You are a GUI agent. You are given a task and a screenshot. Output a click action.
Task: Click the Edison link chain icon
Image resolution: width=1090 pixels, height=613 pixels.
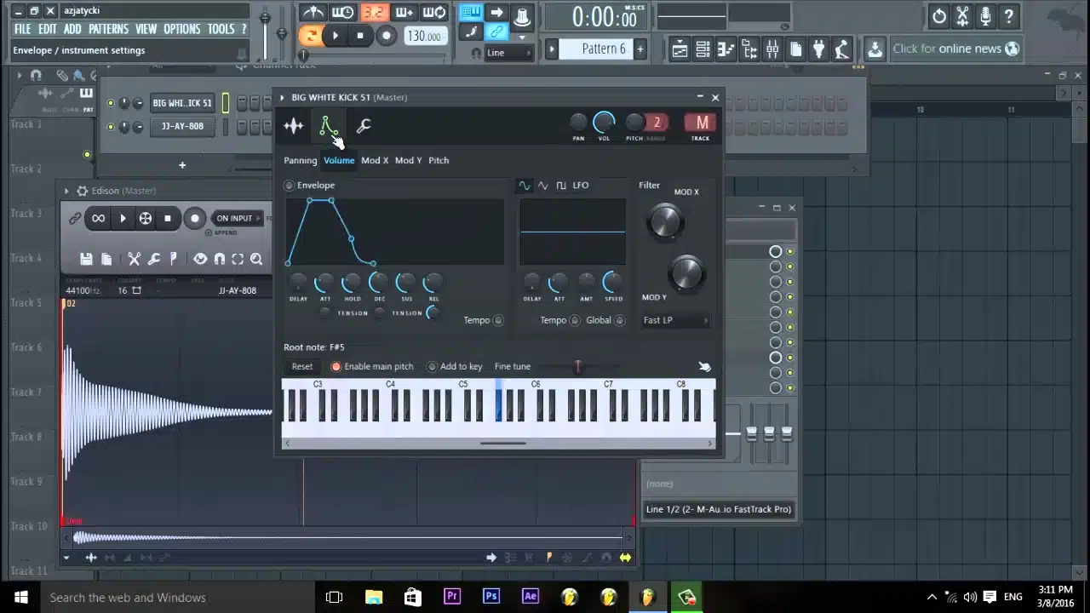tap(75, 219)
